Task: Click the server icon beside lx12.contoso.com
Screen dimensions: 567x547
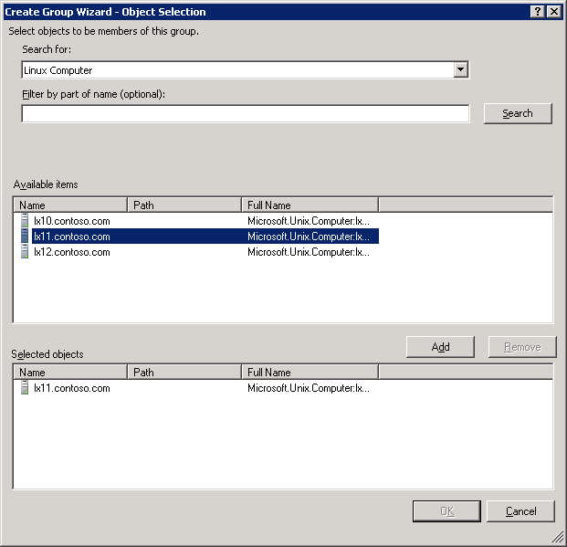Action: tap(25, 252)
